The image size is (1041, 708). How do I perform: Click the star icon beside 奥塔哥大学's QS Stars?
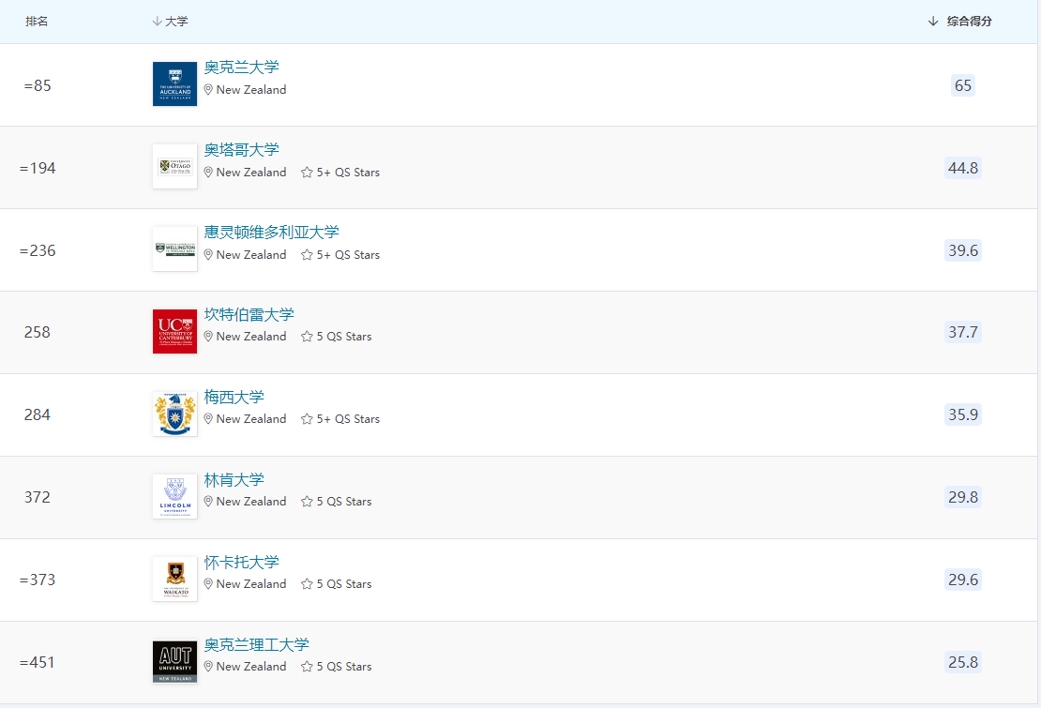(x=307, y=172)
